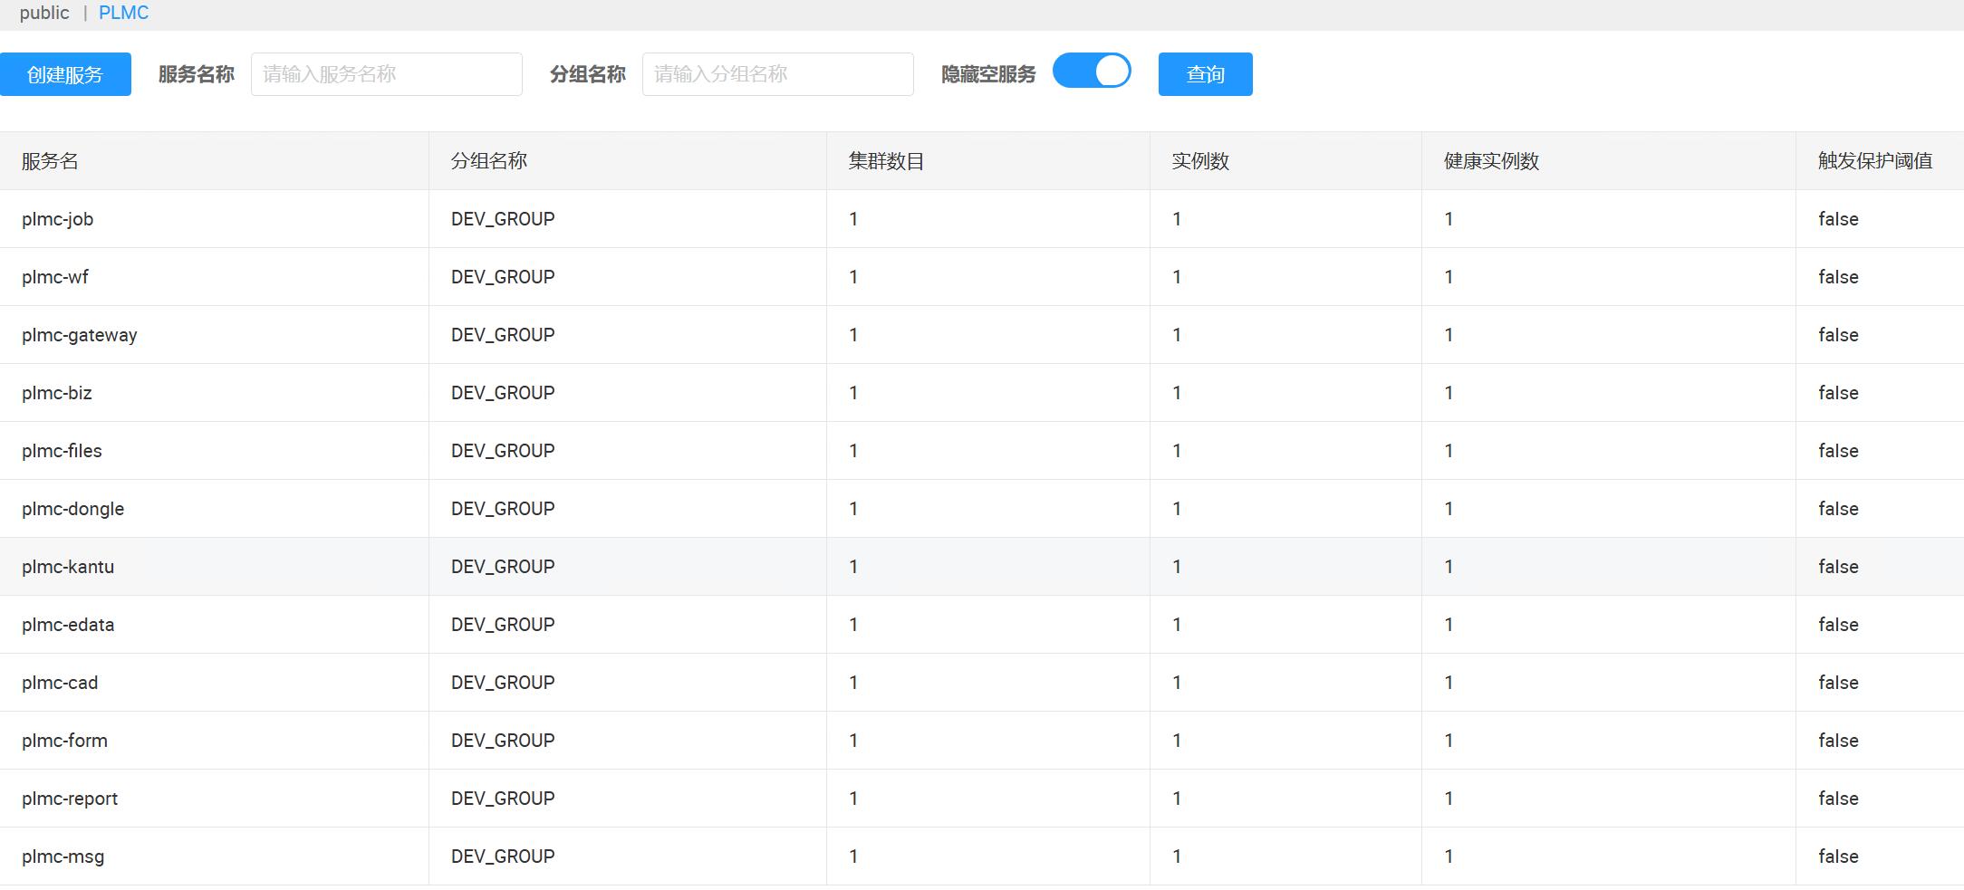The height and width of the screenshot is (890, 1964).
Task: Switch to the public namespace tab
Action: tap(44, 13)
